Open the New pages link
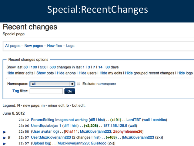 (34, 46)
